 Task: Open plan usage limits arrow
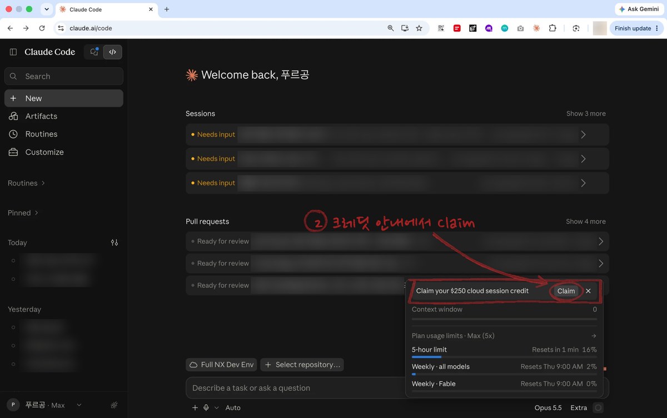tap(594, 336)
